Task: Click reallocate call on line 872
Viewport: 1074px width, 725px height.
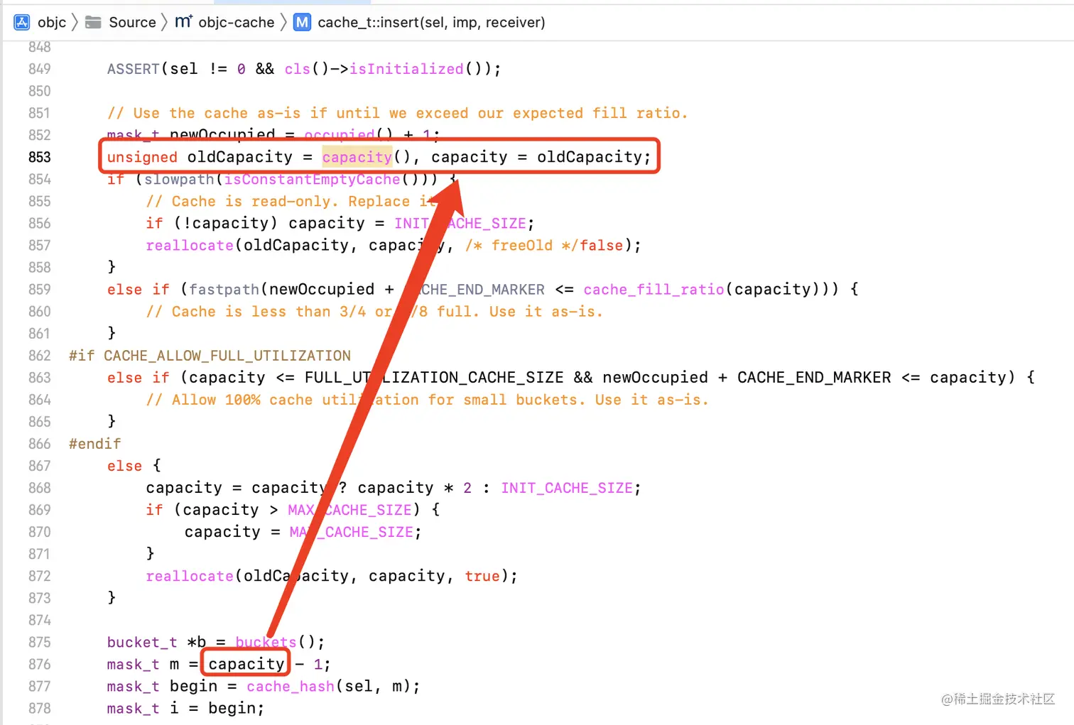Action: (x=190, y=576)
